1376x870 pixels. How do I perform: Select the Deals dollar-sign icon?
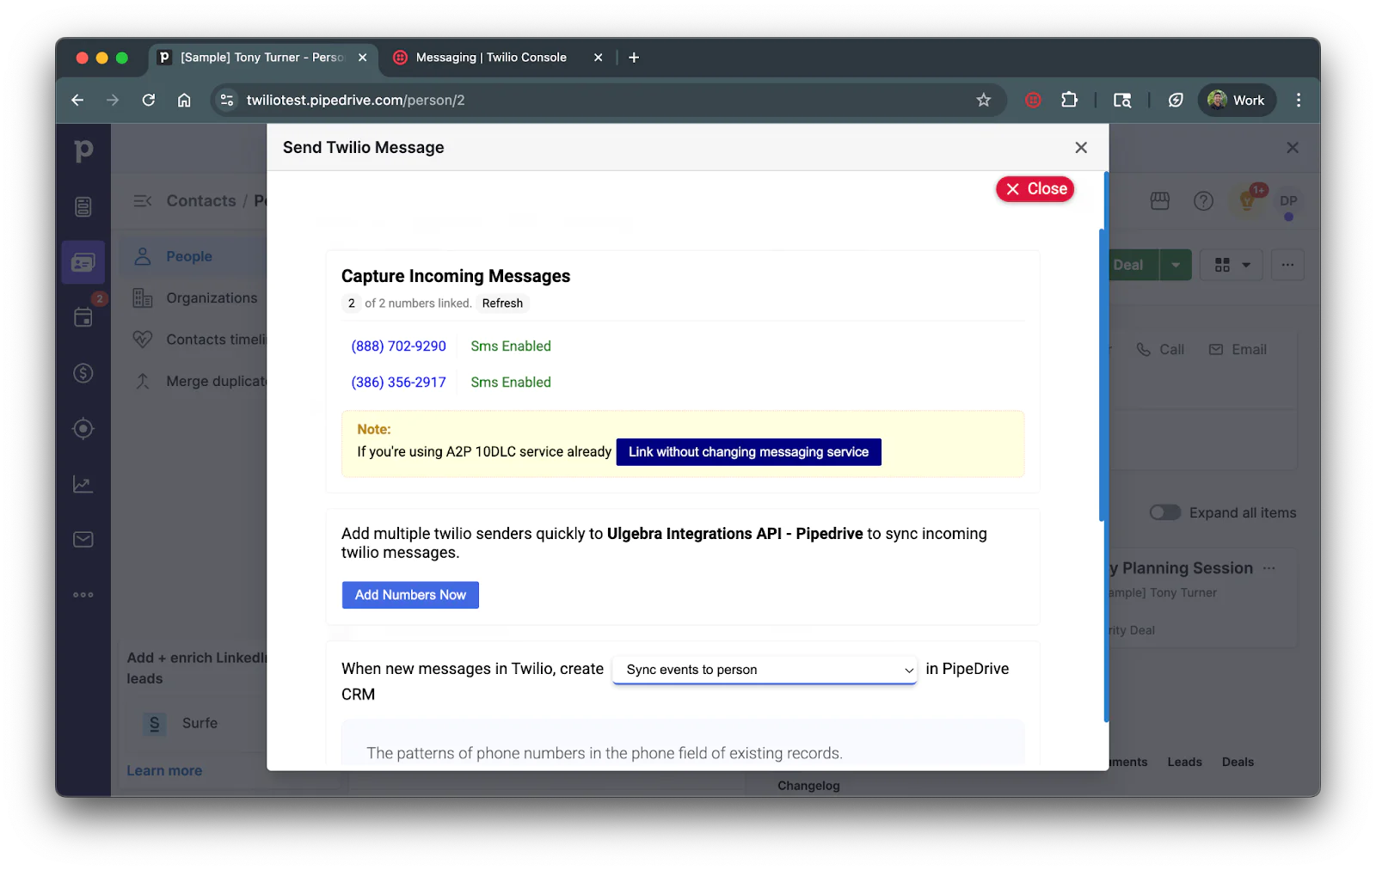(x=83, y=373)
